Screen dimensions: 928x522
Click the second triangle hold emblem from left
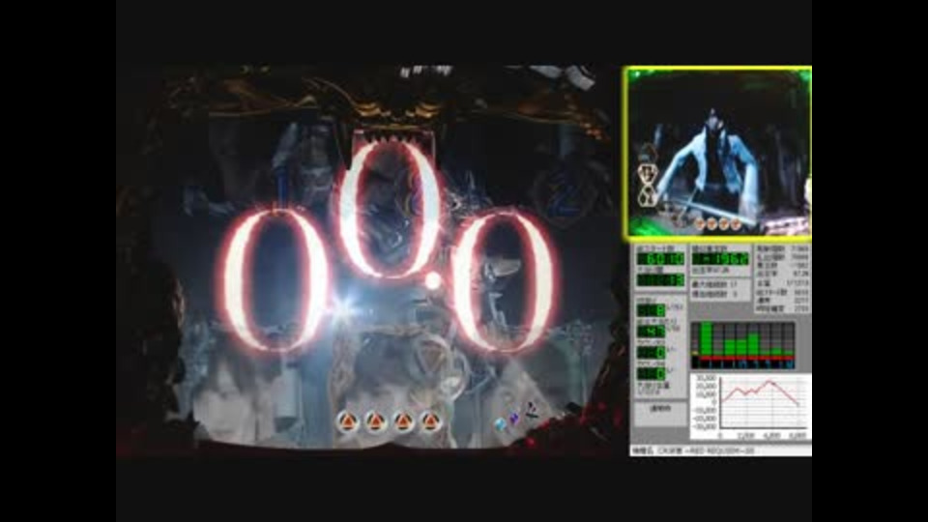coord(375,422)
